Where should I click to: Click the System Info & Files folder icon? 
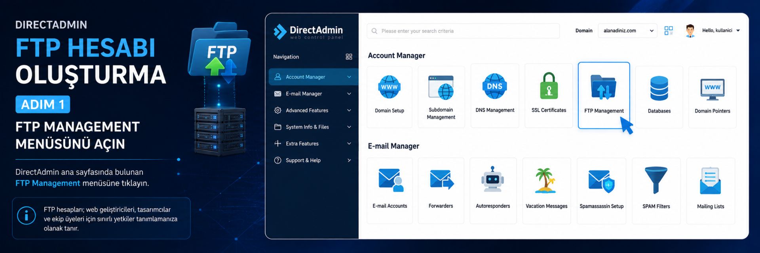278,127
